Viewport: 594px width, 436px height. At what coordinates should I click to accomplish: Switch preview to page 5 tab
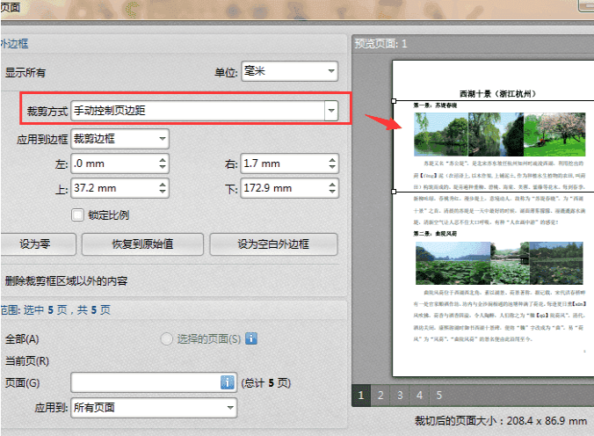point(439,396)
